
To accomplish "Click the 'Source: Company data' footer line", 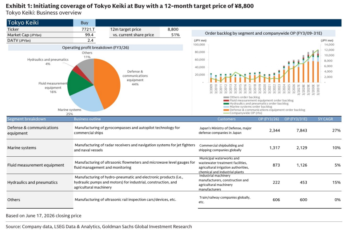I will click(x=99, y=227).
